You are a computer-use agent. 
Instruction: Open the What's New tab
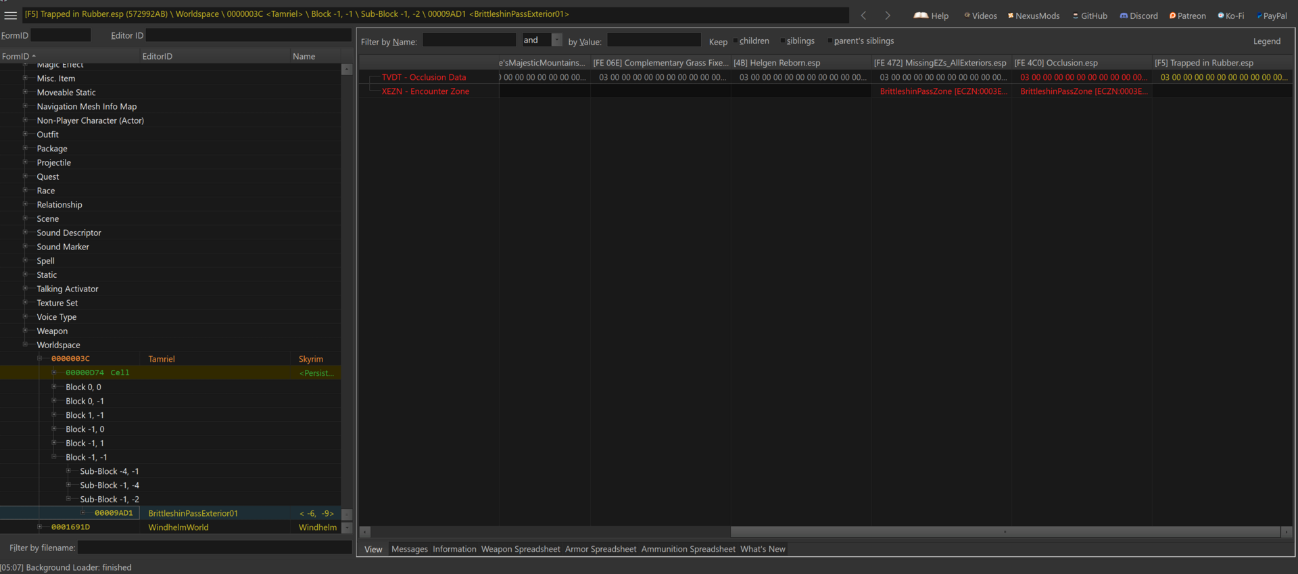pos(763,549)
